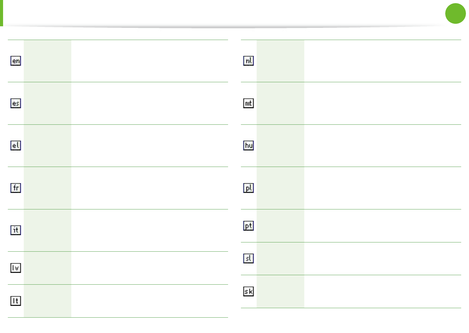Click the 'en' English language icon
The height and width of the screenshot is (333, 469).
click(16, 61)
